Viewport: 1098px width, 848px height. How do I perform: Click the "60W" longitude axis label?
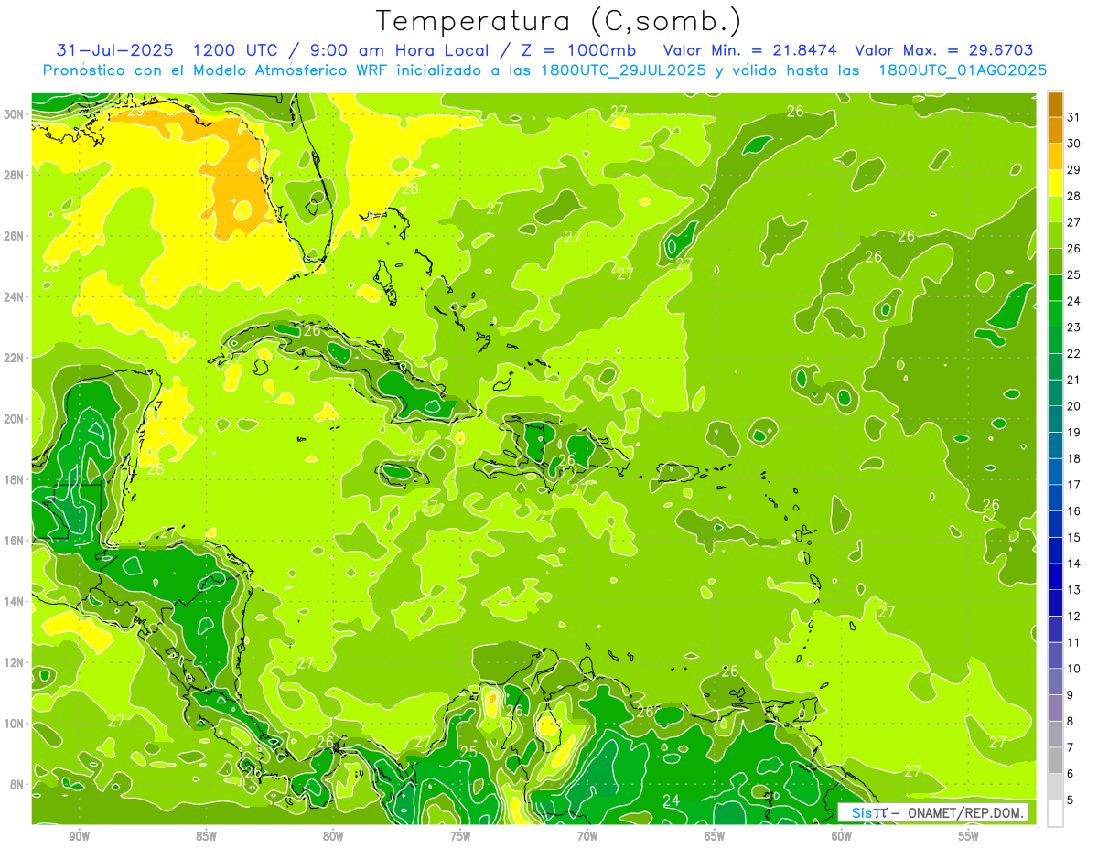842,836
